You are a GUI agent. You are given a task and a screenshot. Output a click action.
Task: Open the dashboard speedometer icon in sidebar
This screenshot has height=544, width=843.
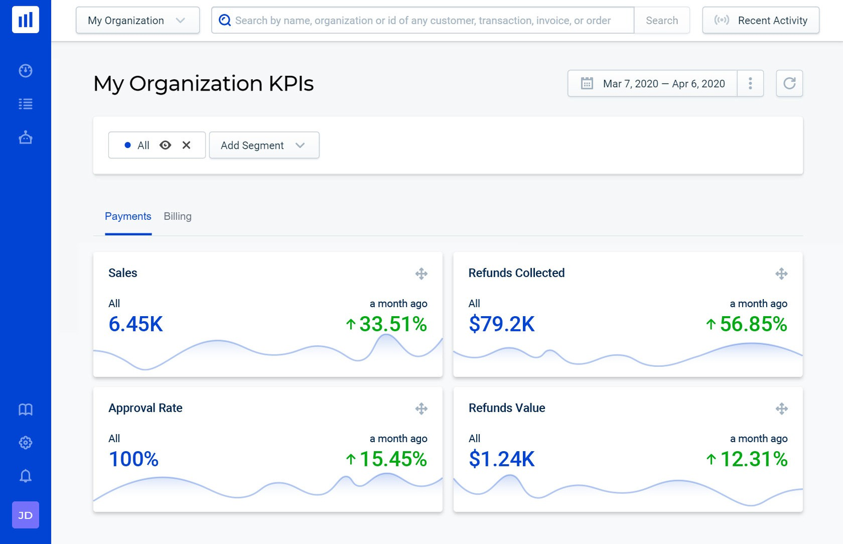[x=25, y=71]
